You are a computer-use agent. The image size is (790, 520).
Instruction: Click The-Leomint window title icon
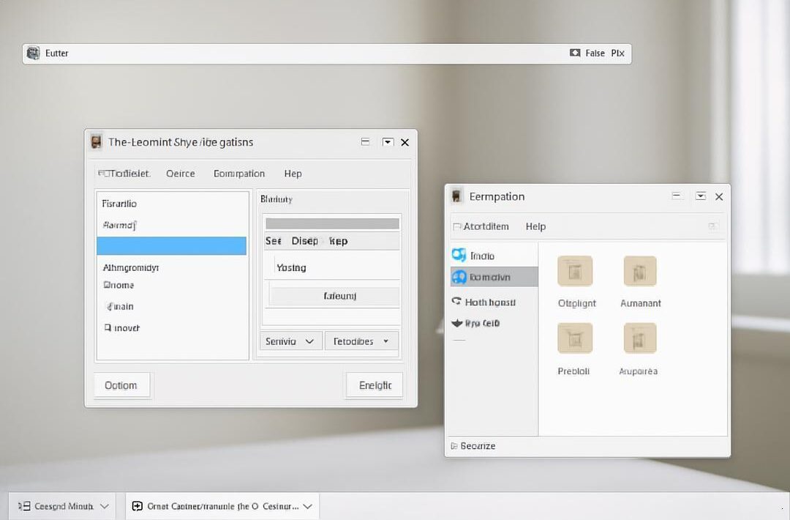point(96,142)
